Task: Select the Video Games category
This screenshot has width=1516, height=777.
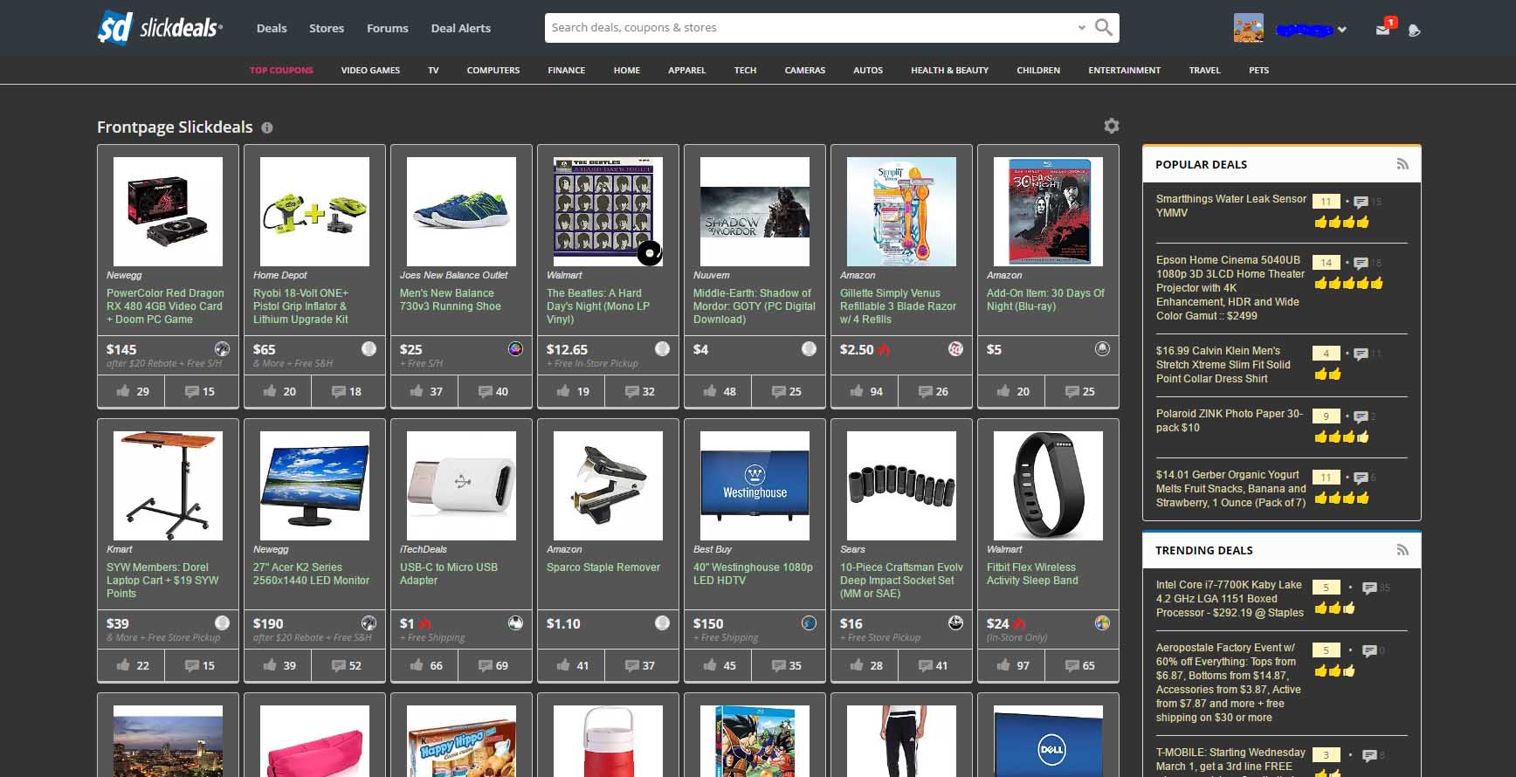Action: point(370,70)
